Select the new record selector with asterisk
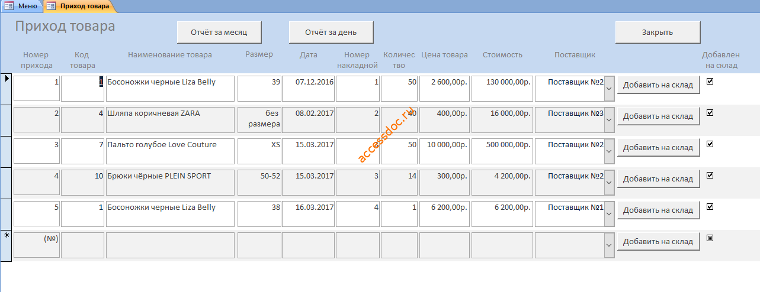This screenshot has height=292, width=760. click(x=7, y=245)
